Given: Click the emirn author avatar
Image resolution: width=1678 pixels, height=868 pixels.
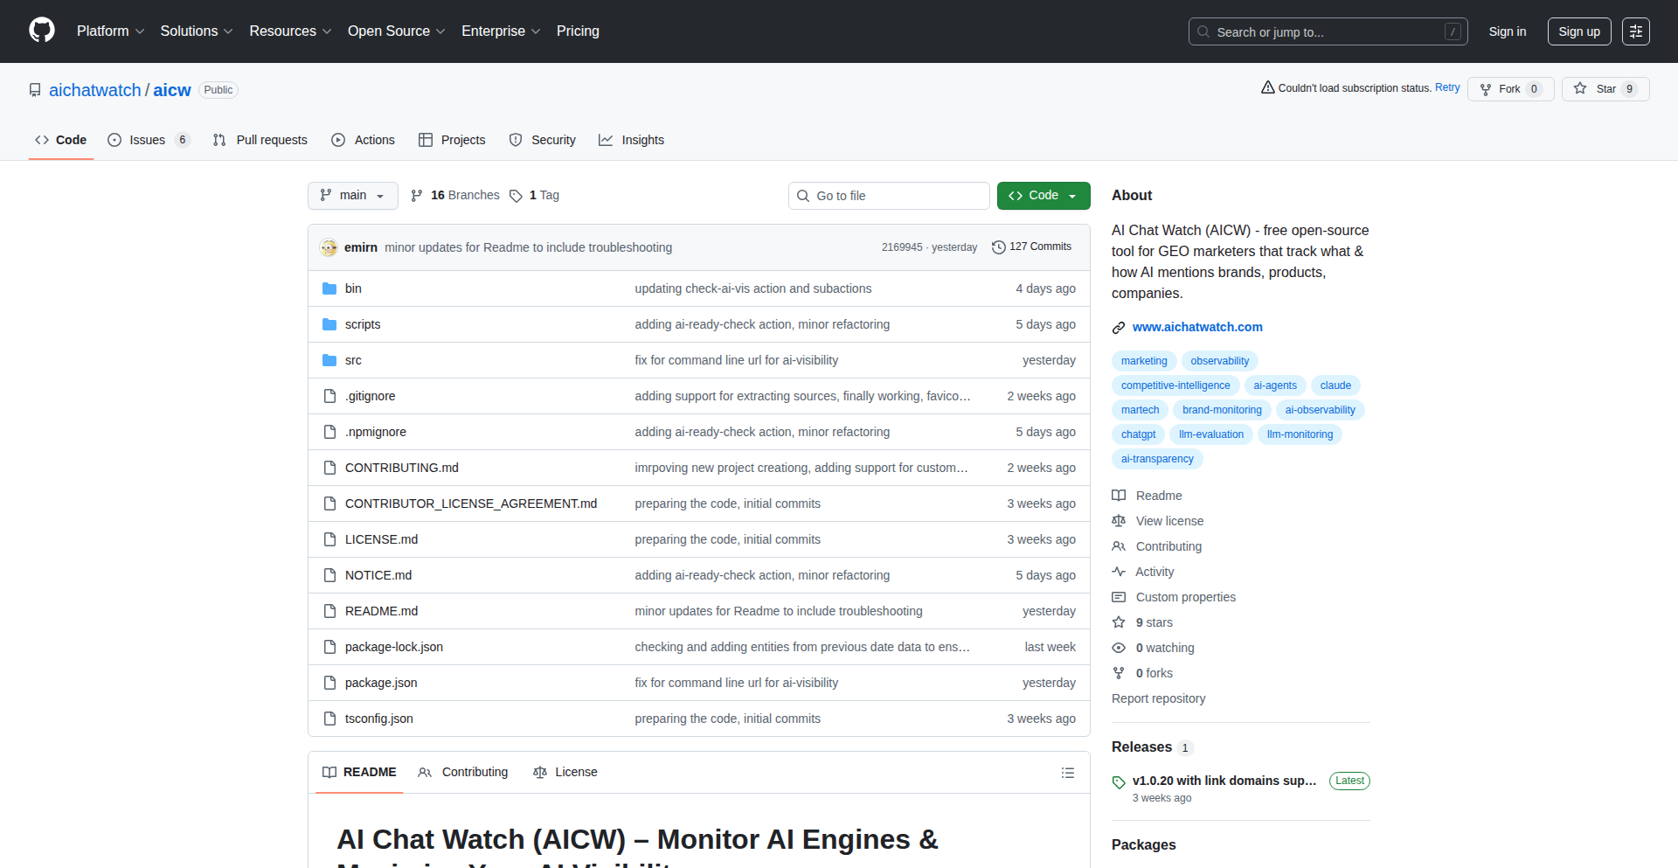Looking at the screenshot, I should 329,247.
